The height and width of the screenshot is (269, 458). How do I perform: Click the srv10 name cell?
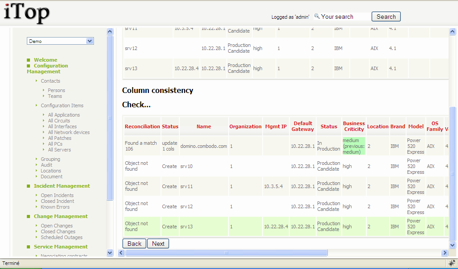coord(204,166)
